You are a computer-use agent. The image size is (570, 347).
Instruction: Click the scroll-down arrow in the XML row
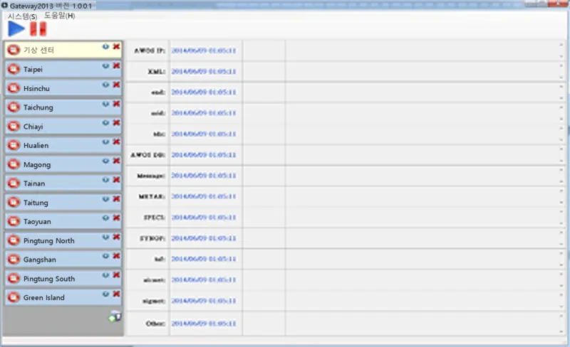coord(561,77)
